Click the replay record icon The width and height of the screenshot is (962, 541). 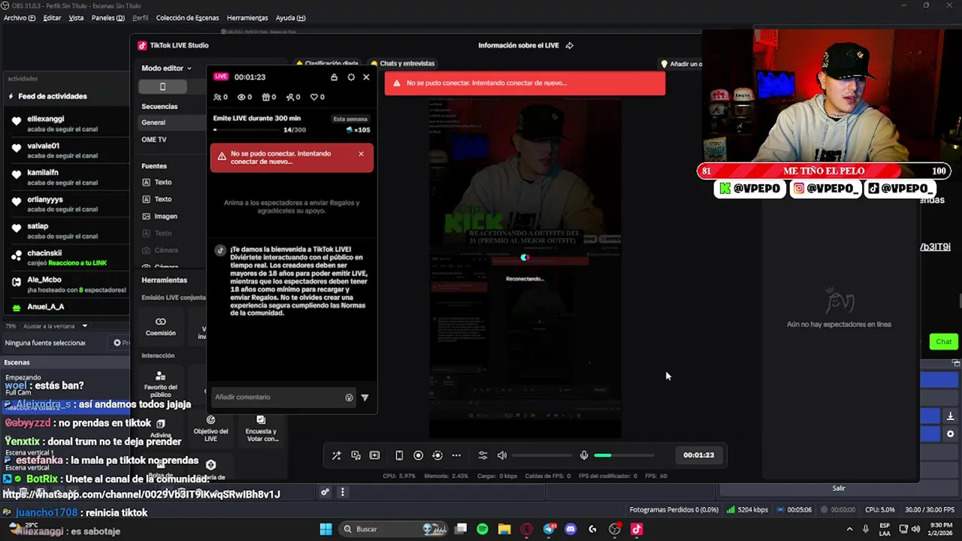tap(437, 455)
